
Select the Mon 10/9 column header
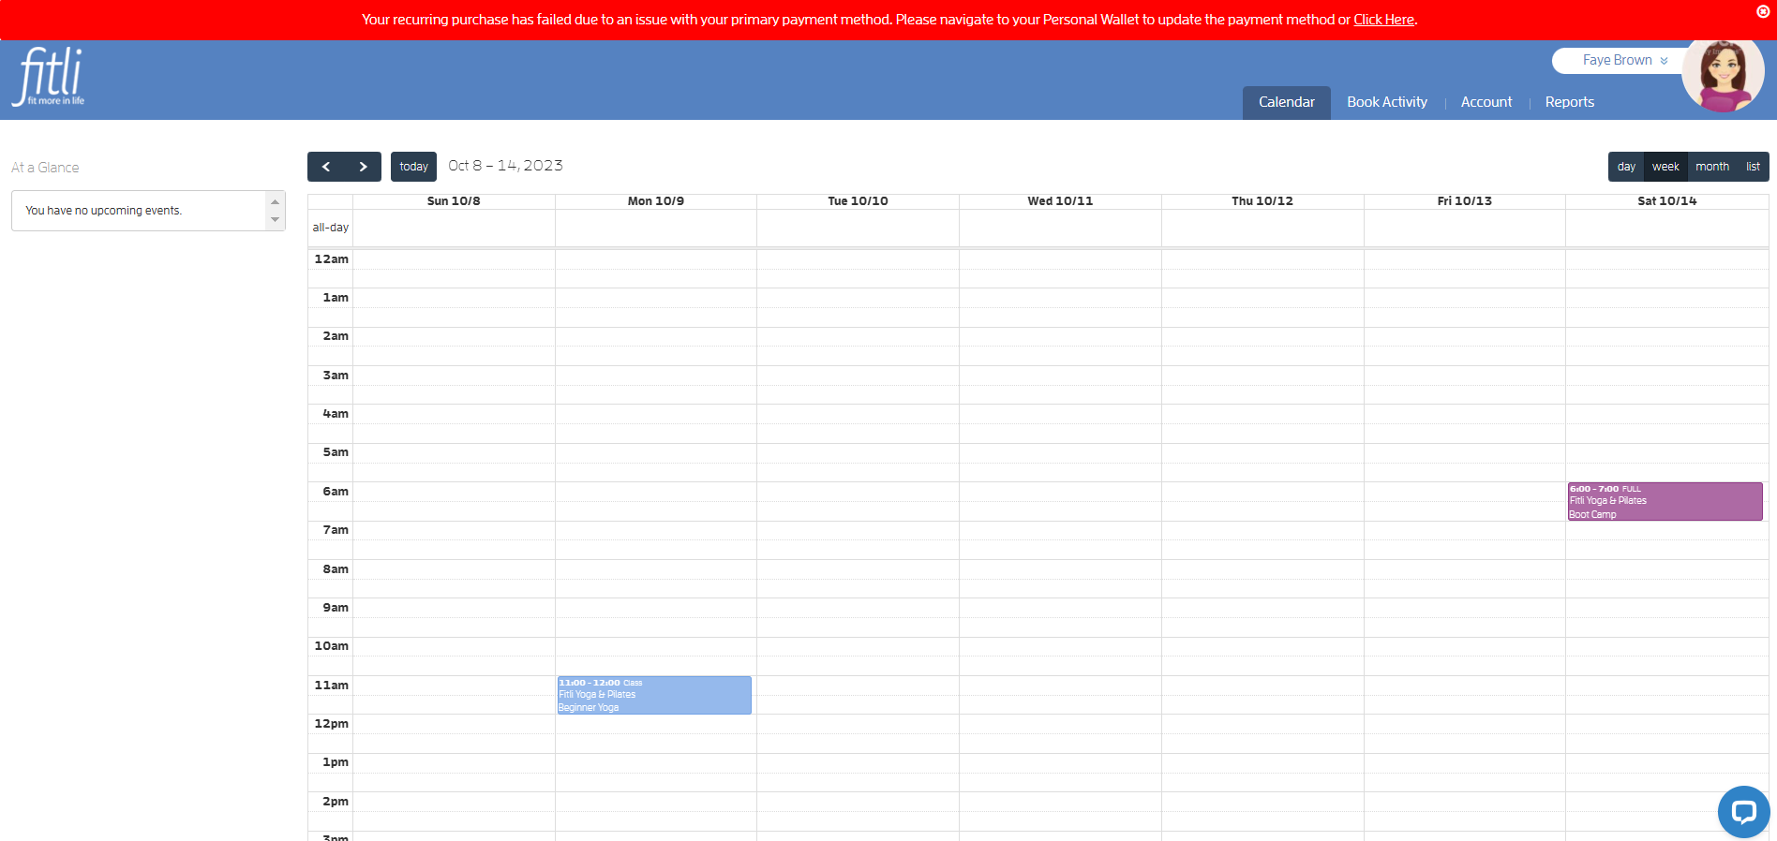(656, 201)
